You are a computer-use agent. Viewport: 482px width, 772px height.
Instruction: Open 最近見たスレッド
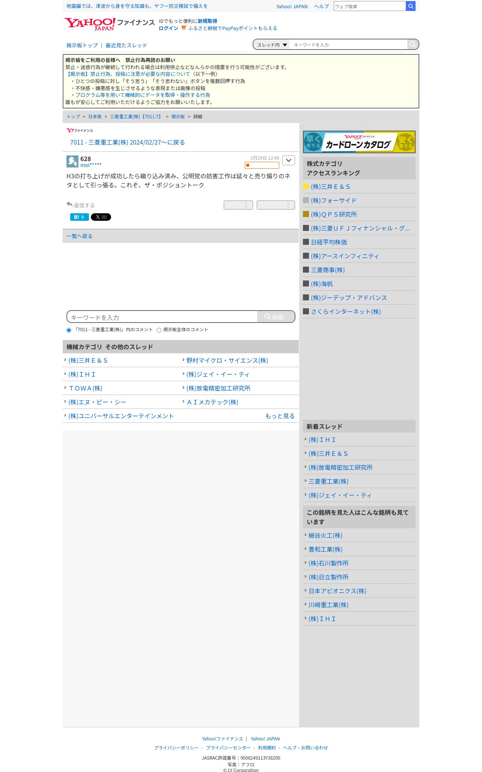(x=126, y=45)
